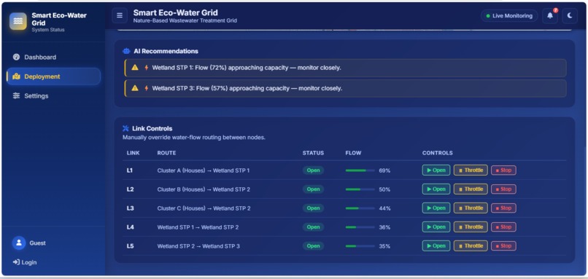Click warning triangle for Wetland STP 3

point(135,88)
